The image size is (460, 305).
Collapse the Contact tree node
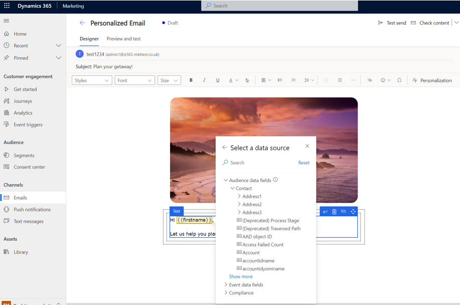click(232, 188)
